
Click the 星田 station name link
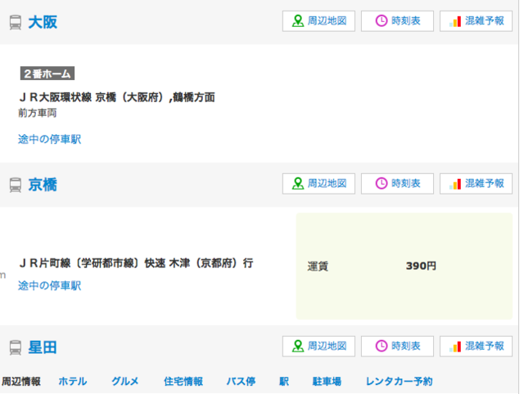coord(43,347)
